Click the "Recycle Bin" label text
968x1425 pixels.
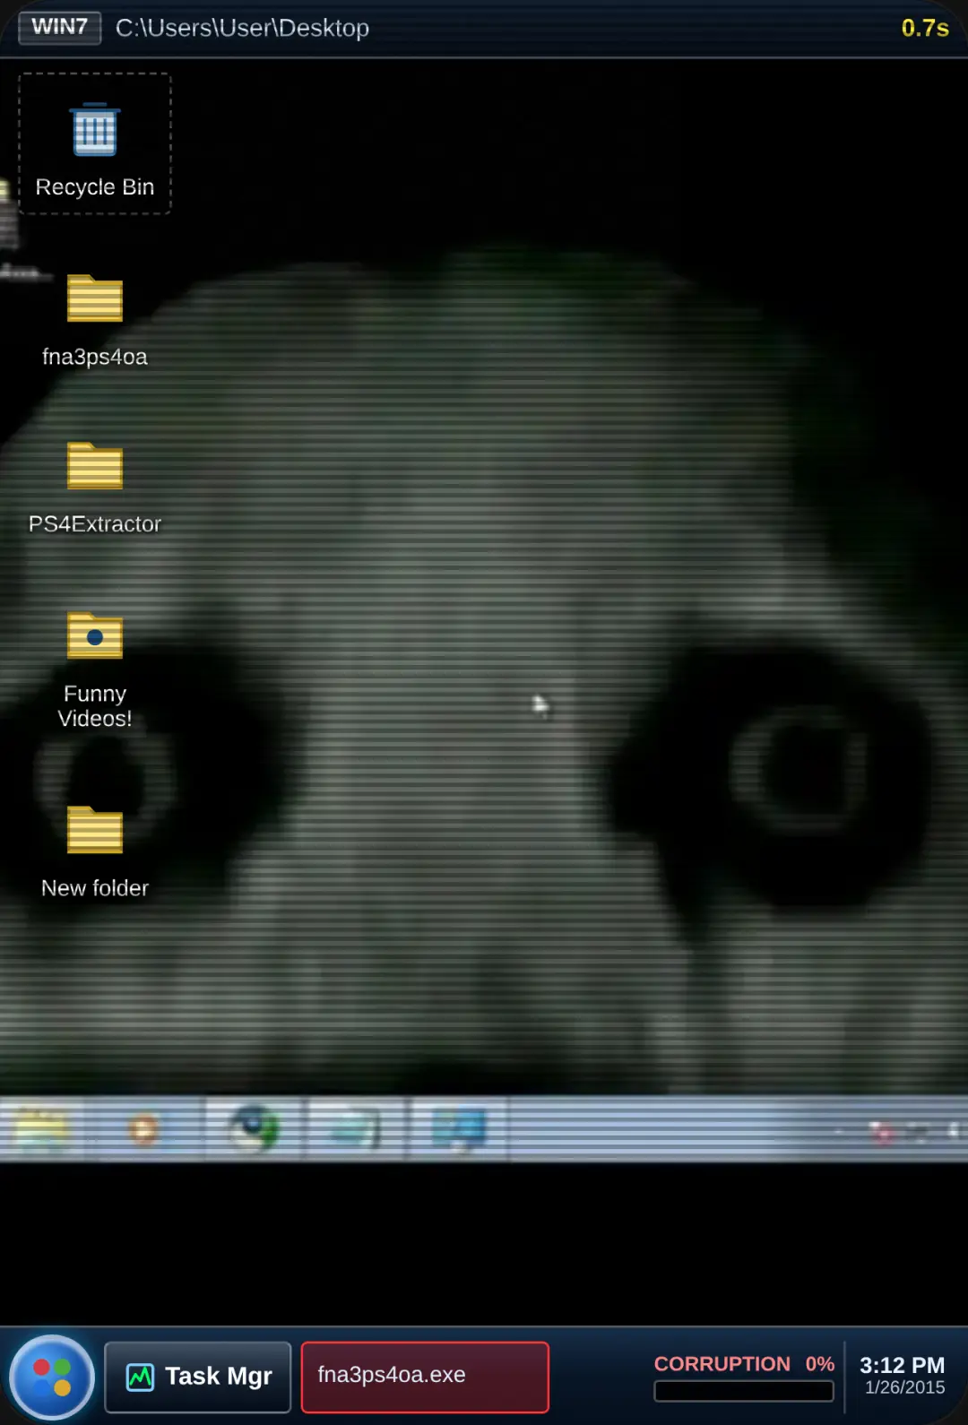[95, 187]
